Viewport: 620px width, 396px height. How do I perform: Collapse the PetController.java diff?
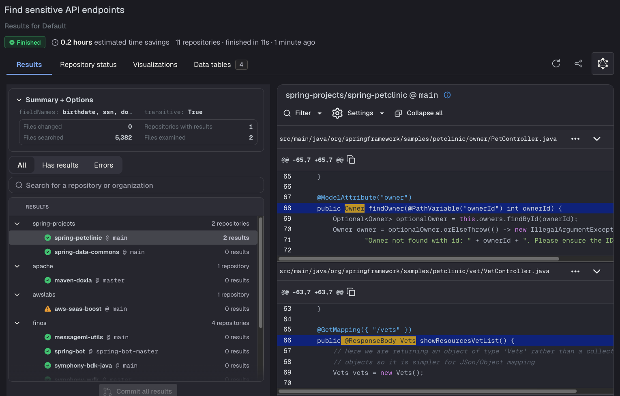pos(597,139)
